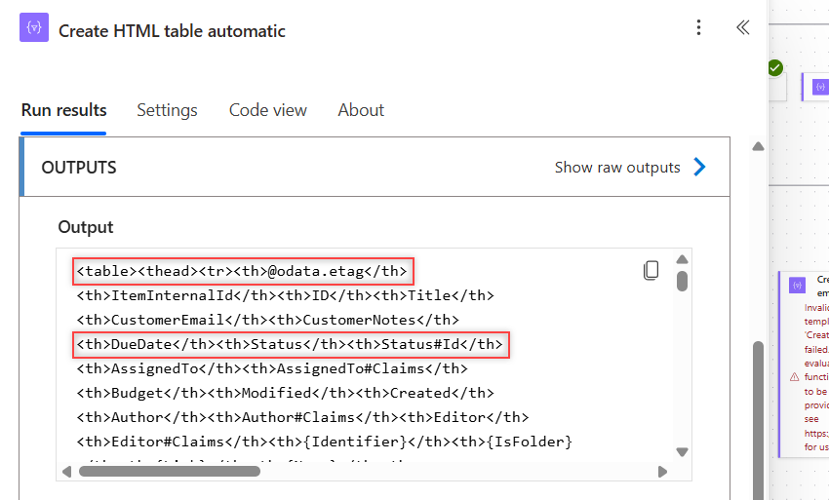The width and height of the screenshot is (829, 500).
Task: Click the AssignedTo AssignedTo#Claims line
Action: pyautogui.click(x=272, y=368)
